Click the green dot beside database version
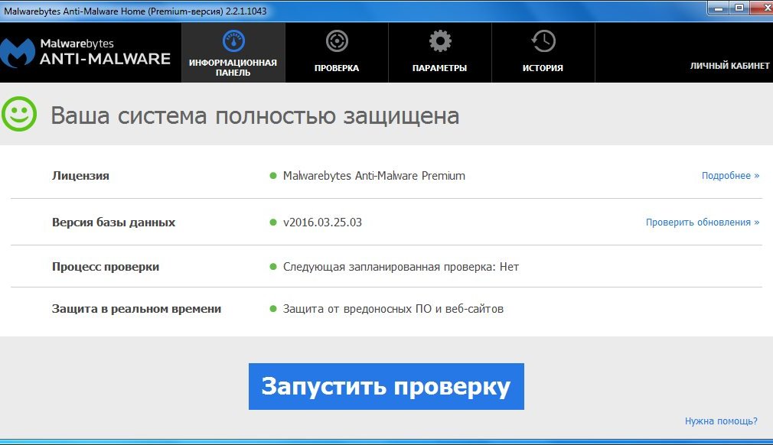Viewport: 773px width, 445px height. tap(273, 222)
